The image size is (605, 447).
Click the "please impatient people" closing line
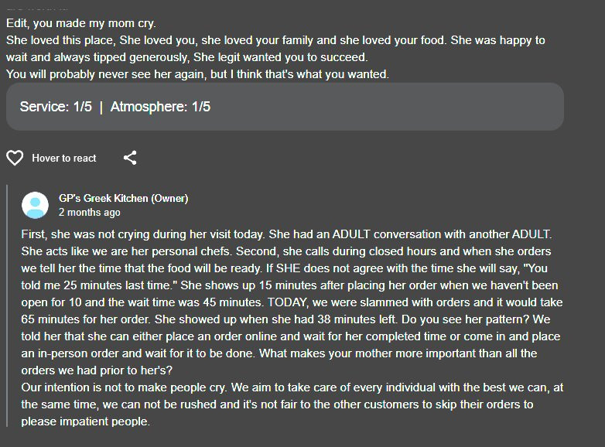tap(85, 421)
